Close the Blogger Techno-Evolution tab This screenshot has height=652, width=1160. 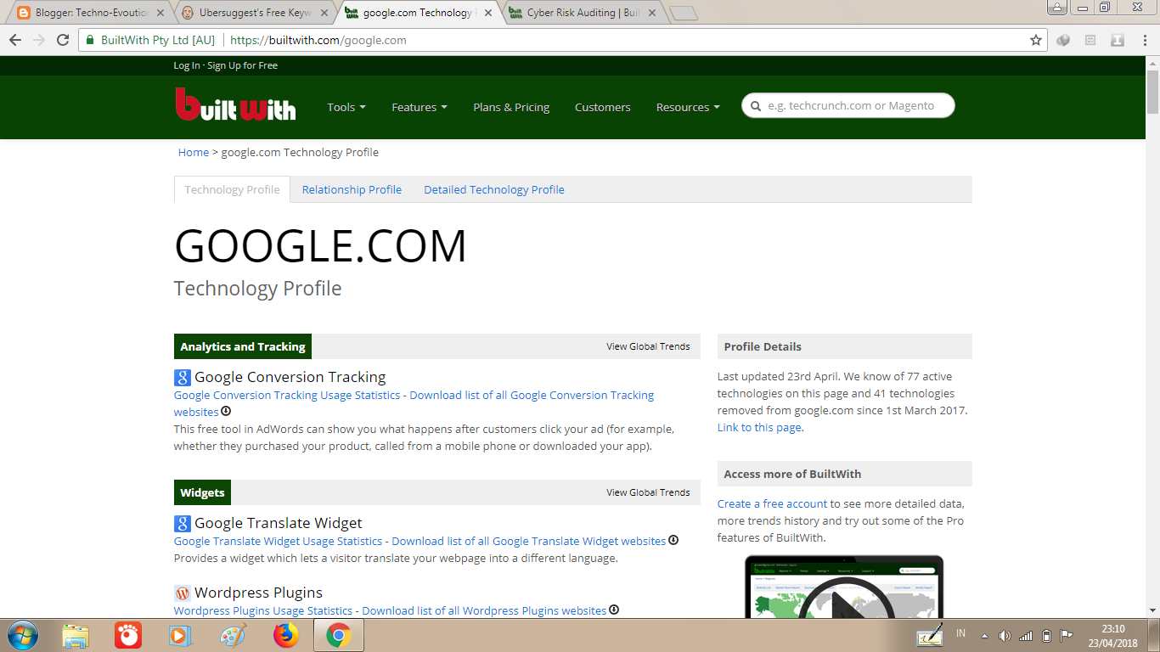[x=160, y=13]
